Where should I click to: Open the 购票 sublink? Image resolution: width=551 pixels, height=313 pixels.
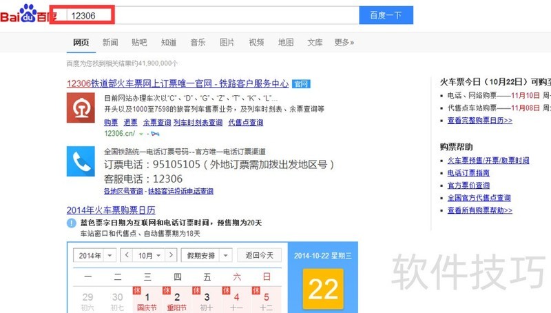(111, 123)
